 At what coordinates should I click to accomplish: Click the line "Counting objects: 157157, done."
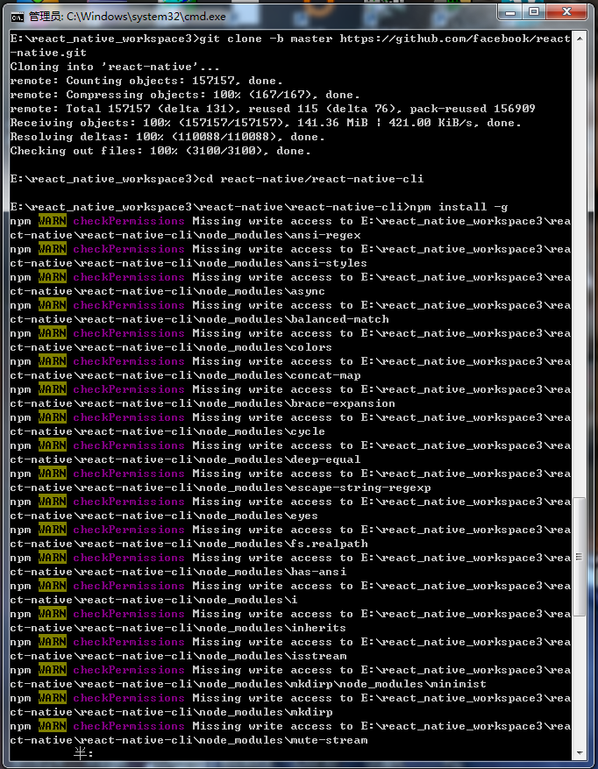pos(174,81)
